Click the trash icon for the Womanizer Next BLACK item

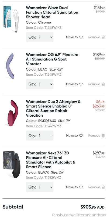[x=103, y=187]
